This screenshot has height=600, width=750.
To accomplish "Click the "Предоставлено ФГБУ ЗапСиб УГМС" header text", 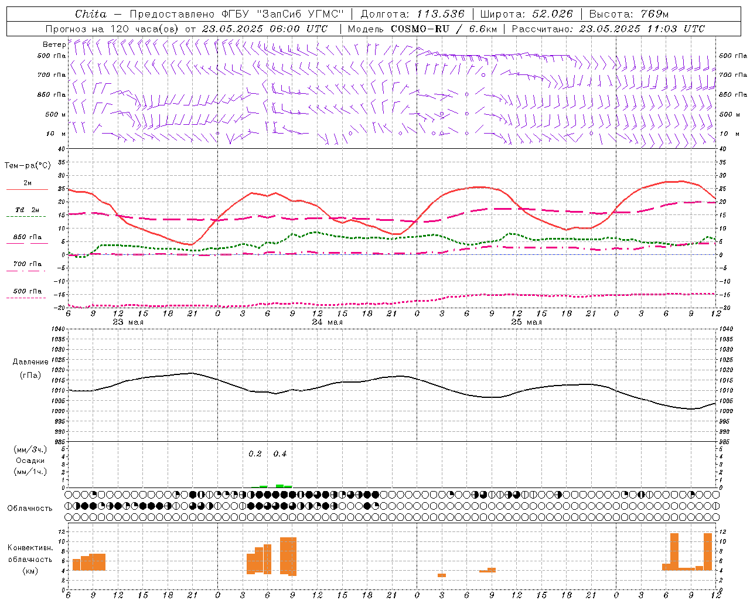I will [x=237, y=14].
